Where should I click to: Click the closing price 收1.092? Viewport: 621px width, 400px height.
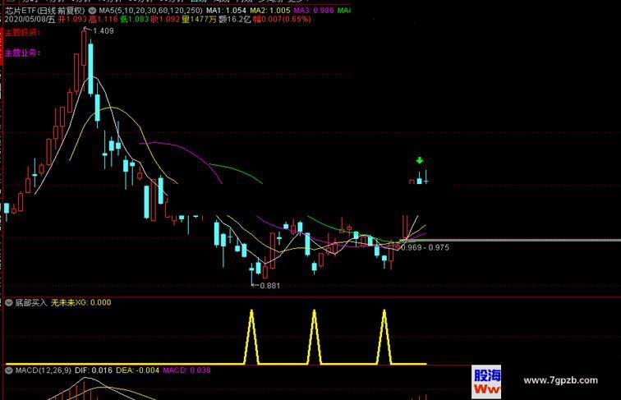click(x=166, y=20)
